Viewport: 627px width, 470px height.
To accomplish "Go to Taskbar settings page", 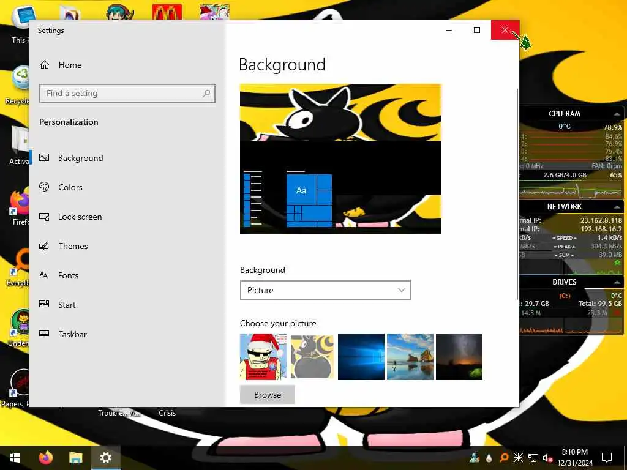I will click(72, 334).
